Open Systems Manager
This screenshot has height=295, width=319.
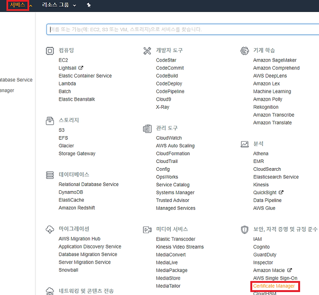pyautogui.click(x=175, y=193)
